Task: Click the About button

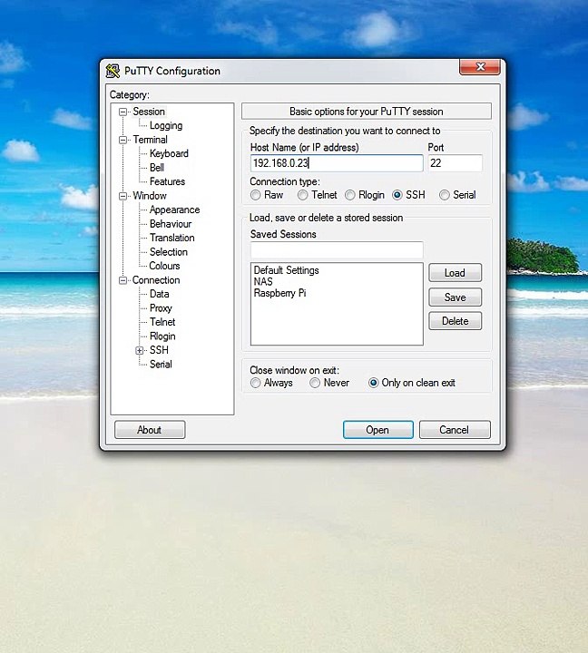Action: point(150,430)
